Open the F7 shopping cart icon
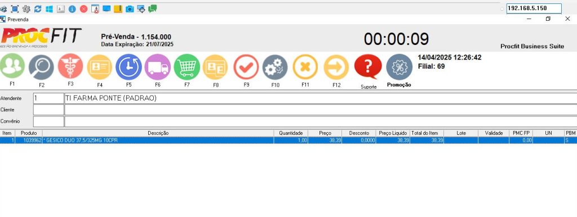Image resolution: width=577 pixels, height=217 pixels. (x=187, y=67)
